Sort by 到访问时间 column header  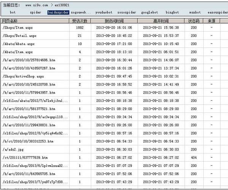[114, 21]
